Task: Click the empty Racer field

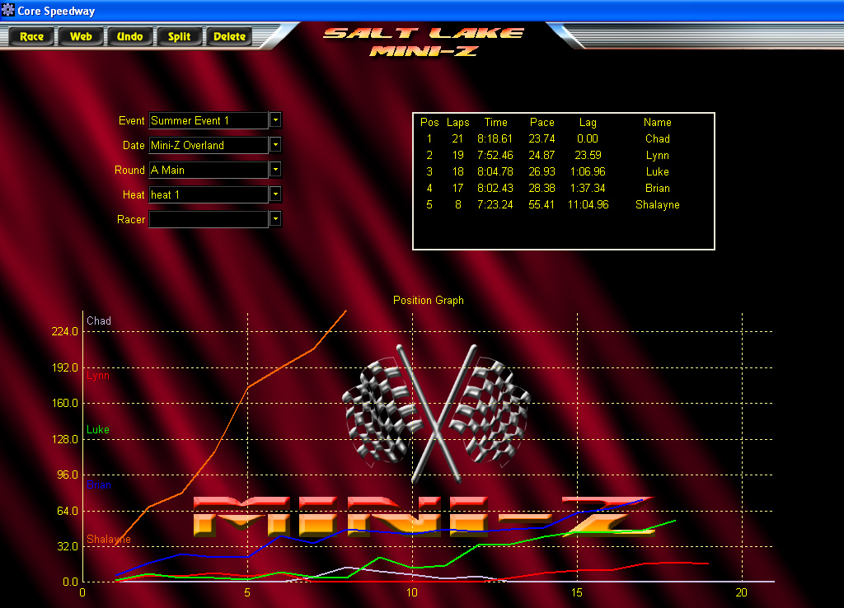Action: (x=209, y=219)
